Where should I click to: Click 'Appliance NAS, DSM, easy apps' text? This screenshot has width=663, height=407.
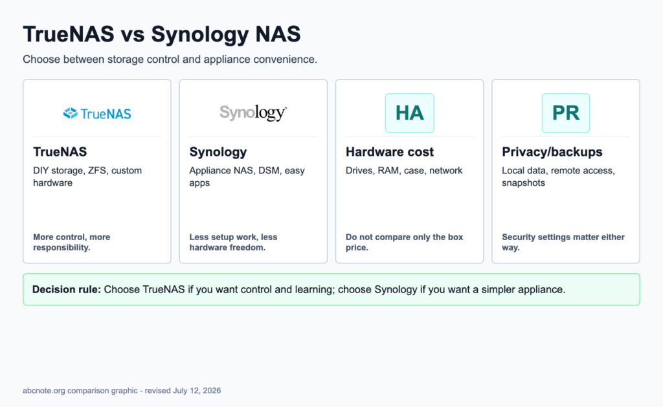(x=247, y=177)
